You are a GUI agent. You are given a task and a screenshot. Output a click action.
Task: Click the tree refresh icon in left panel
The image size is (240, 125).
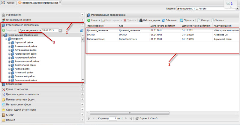pyautogui.click(x=82, y=30)
